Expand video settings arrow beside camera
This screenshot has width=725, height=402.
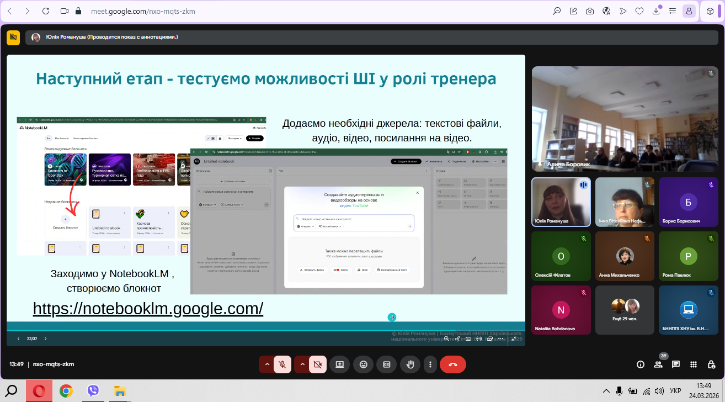302,364
